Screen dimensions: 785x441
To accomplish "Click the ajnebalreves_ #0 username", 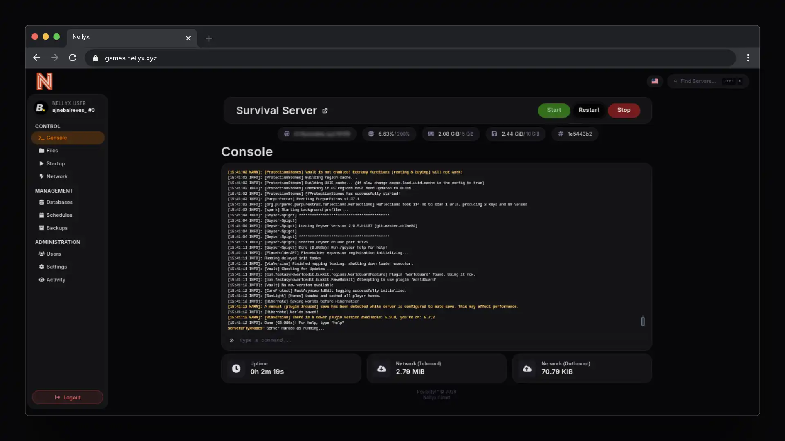I will pyautogui.click(x=74, y=110).
